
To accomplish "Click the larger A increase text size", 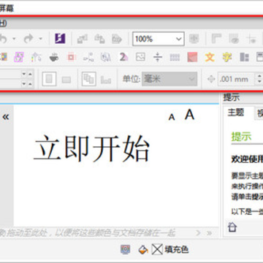I will click(189, 115).
